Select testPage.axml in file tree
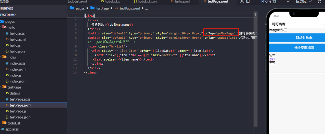Screen dimensions: 325x134 point(33,105)
